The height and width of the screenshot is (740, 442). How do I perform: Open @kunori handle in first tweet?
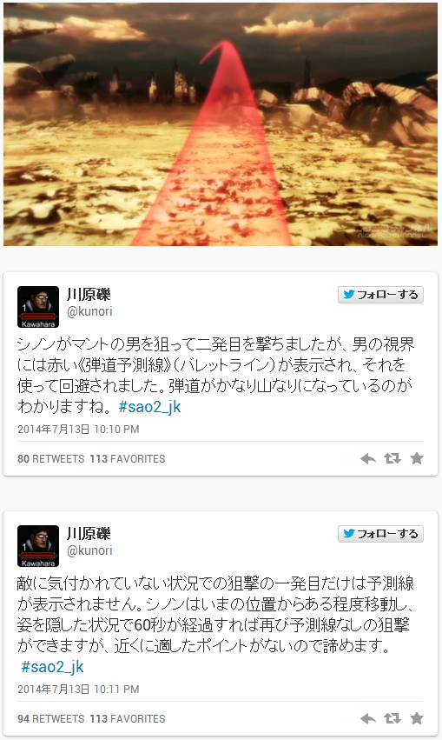pos(89,311)
